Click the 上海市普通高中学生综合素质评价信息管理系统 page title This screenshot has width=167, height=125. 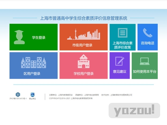click(x=83, y=18)
